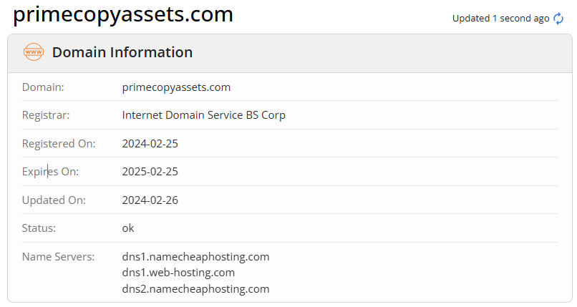Click the "Updated 1 second ago" text

[500, 19]
